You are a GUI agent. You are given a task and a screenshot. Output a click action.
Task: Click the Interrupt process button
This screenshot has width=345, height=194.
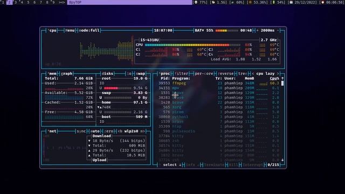coord(253,165)
